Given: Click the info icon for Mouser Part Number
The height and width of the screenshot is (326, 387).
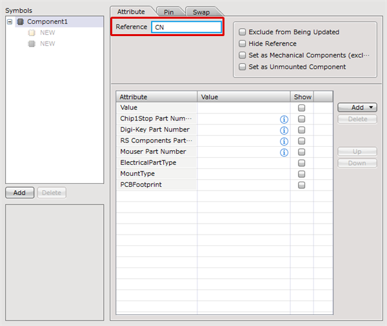Looking at the screenshot, I should click(x=284, y=152).
